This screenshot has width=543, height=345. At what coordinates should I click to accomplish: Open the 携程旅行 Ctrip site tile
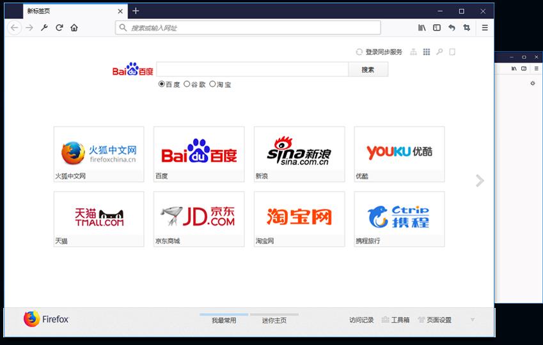point(399,219)
